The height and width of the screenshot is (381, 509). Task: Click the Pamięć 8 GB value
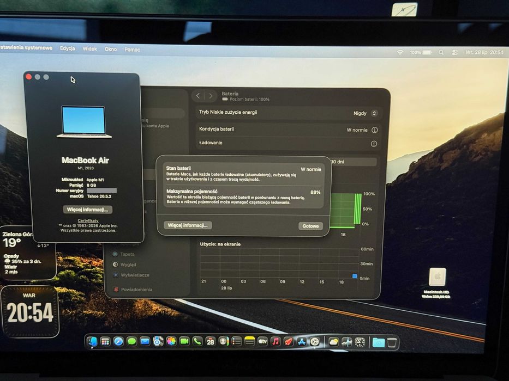click(x=91, y=185)
